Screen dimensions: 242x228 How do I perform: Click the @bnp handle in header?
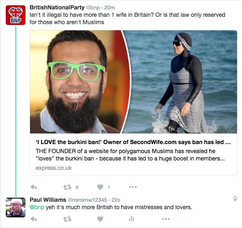[x=93, y=8]
